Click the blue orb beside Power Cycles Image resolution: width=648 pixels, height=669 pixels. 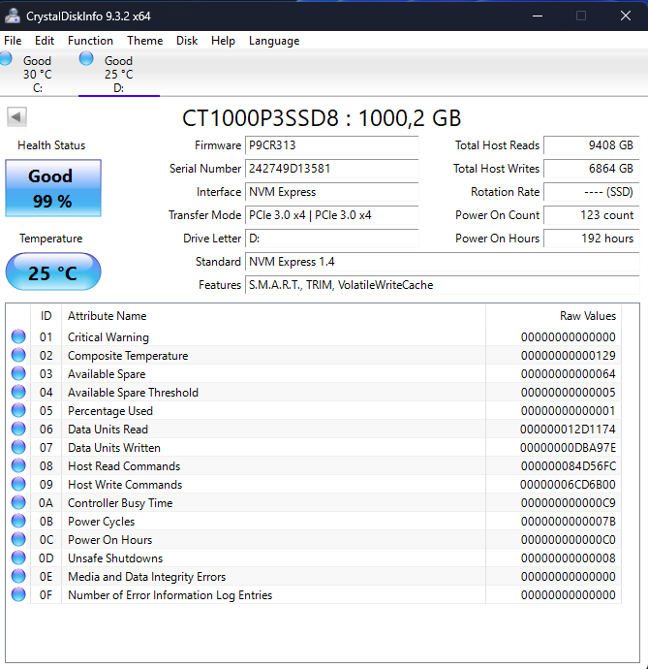18,522
